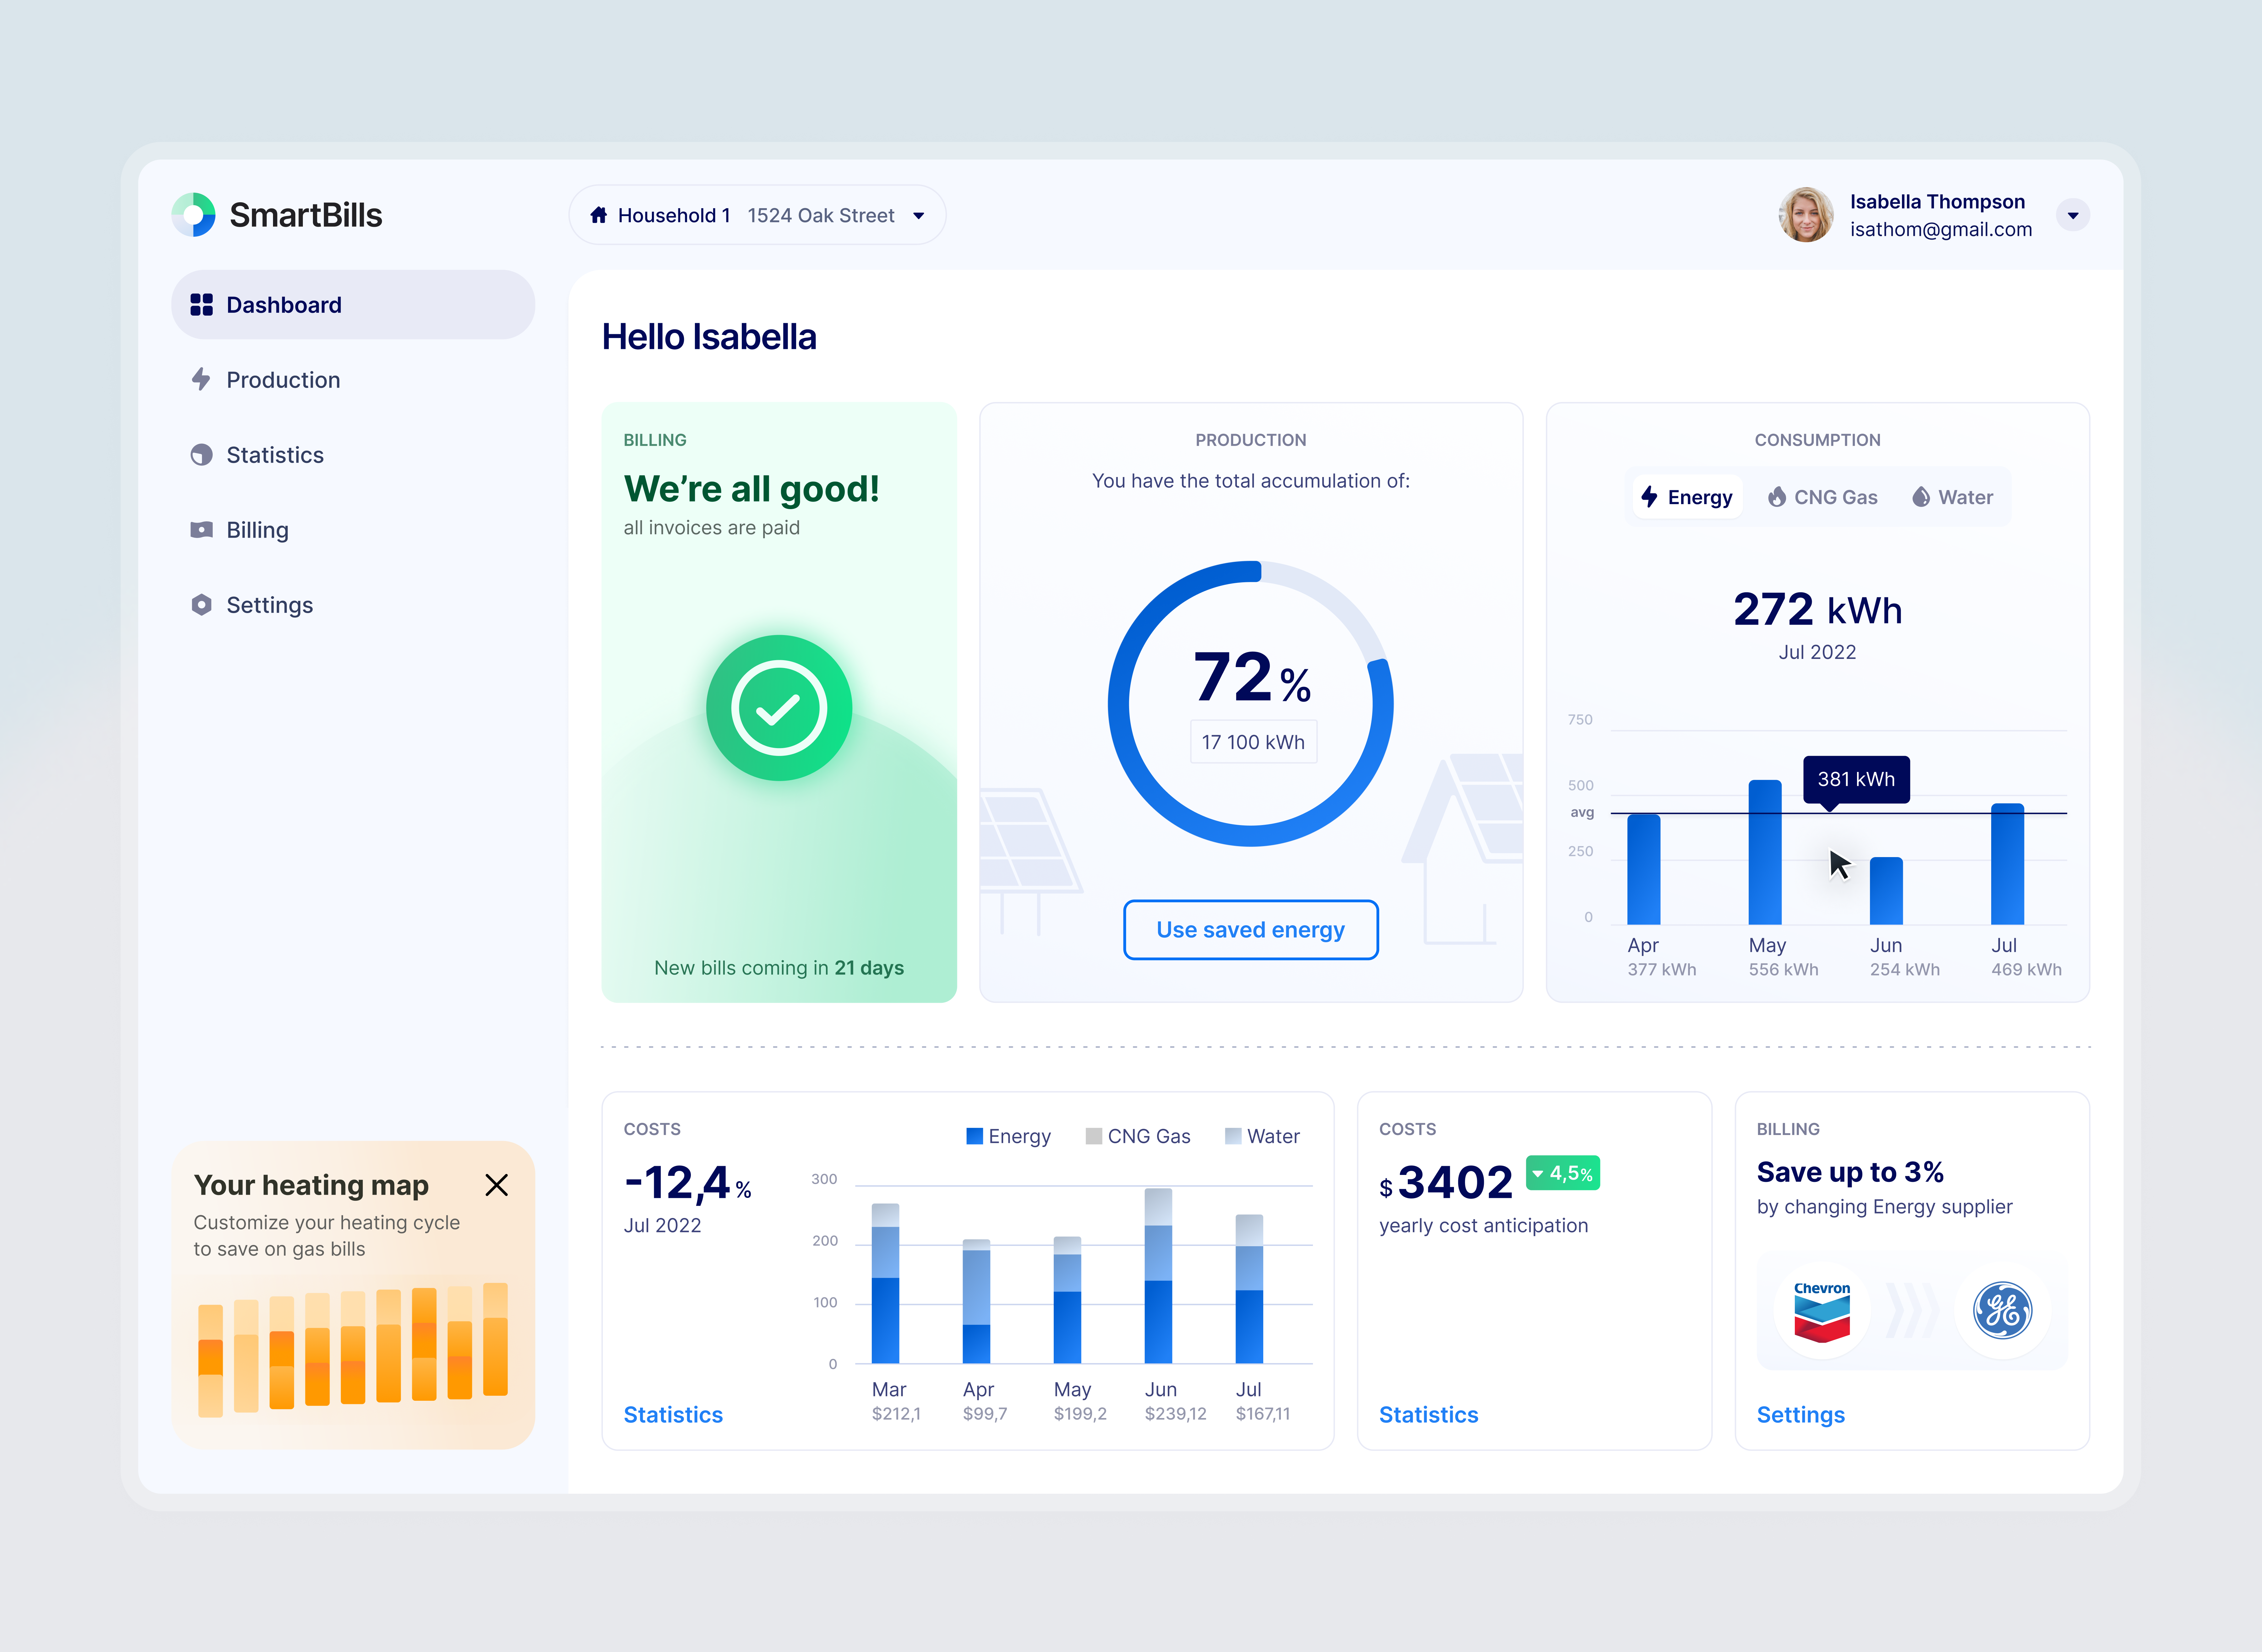2262x1652 pixels.
Task: Switch to the Water consumption tab
Action: (x=1953, y=497)
